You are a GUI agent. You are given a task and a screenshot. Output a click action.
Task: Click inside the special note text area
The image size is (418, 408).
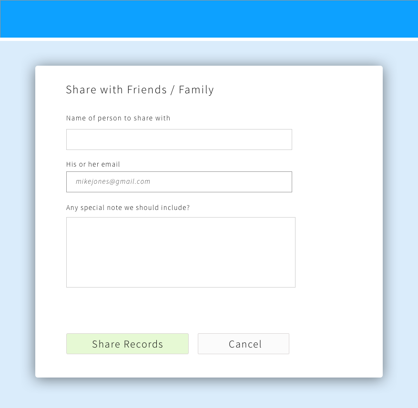(181, 252)
